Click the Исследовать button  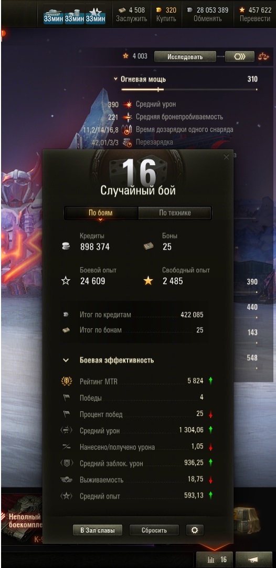[185, 56]
